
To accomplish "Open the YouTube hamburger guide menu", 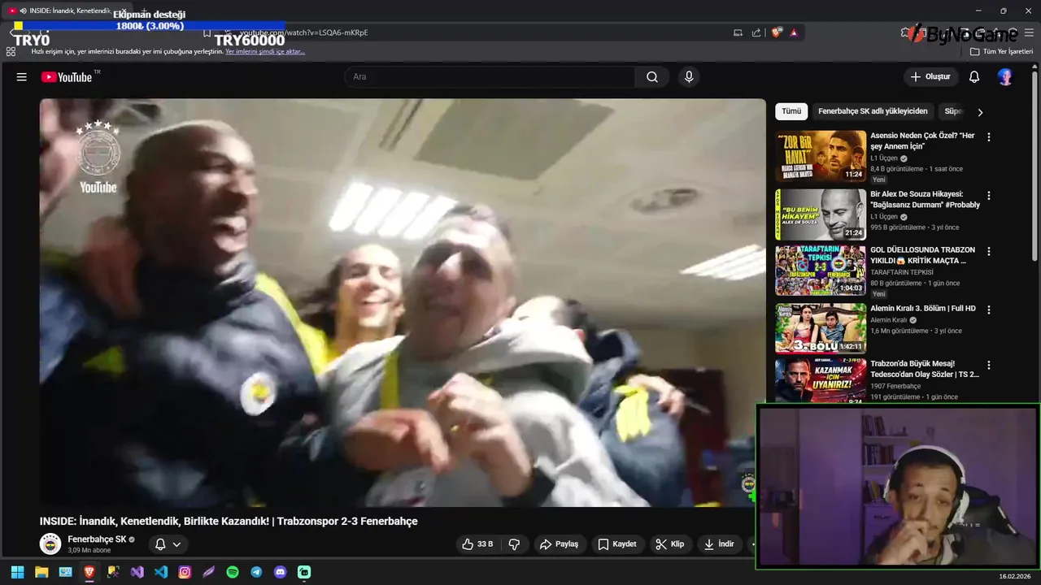I will pos(22,77).
